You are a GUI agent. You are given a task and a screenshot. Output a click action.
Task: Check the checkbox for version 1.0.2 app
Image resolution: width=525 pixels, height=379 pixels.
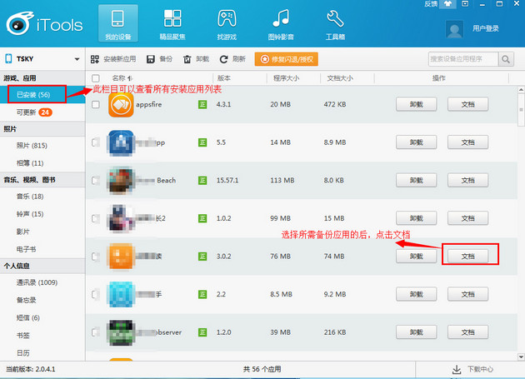click(x=96, y=218)
